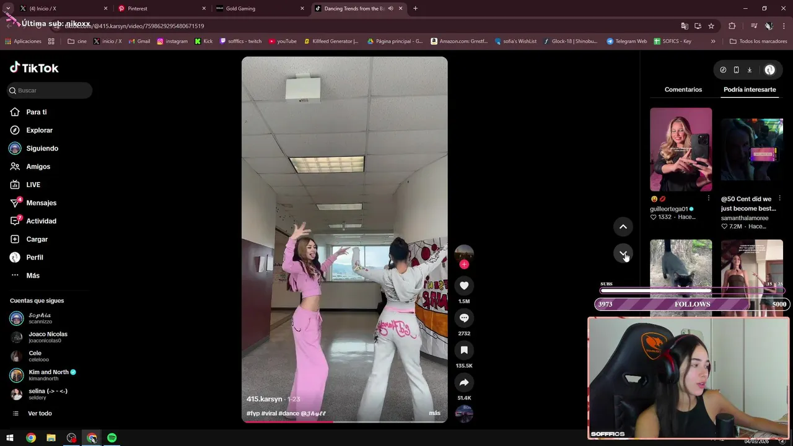Screen dimensions: 793x446
Task: Open the youTube bookmark
Action: 283,42
